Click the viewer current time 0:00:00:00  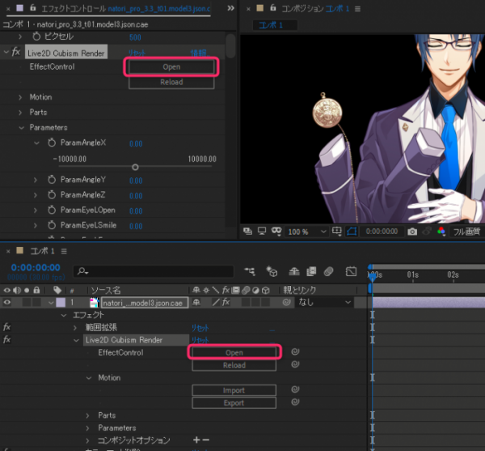(382, 232)
